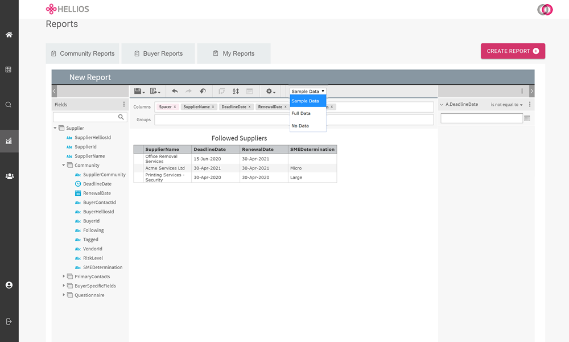Select the SMEDetermination field in tree
This screenshot has width=569, height=342.
coord(102,267)
